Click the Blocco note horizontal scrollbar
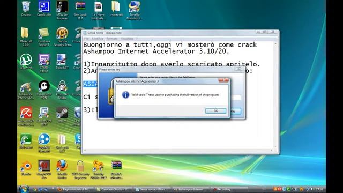The height and width of the screenshot is (193, 343). (x=178, y=150)
